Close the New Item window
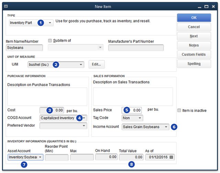 click(x=214, y=7)
